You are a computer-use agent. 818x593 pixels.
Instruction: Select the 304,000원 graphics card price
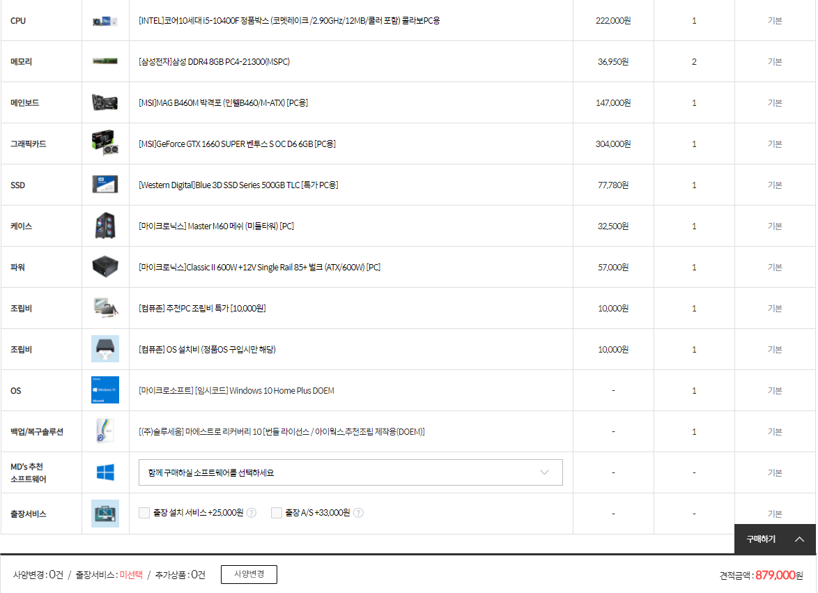(613, 144)
